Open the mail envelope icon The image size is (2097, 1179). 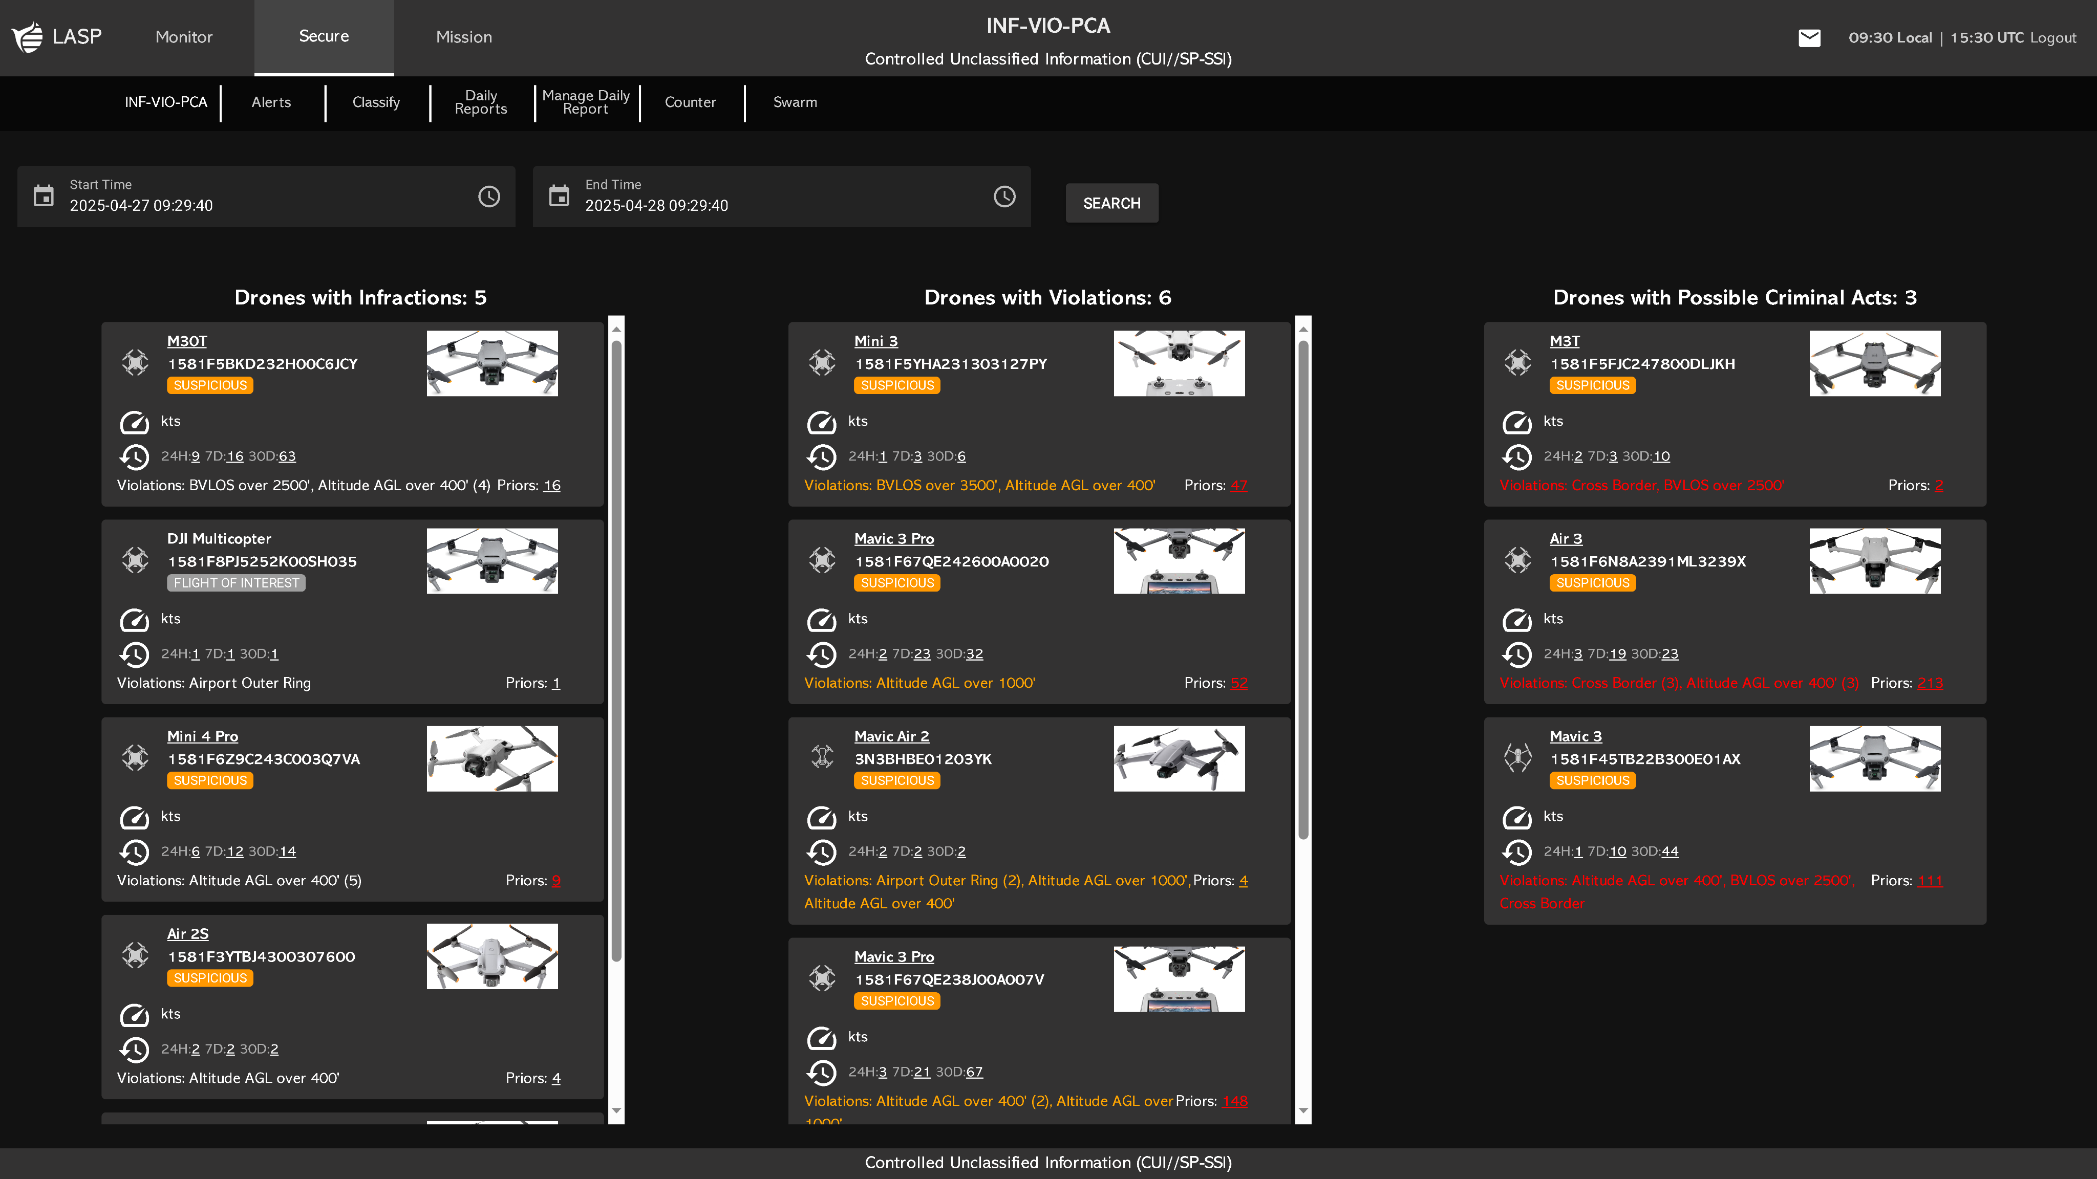coord(1809,37)
